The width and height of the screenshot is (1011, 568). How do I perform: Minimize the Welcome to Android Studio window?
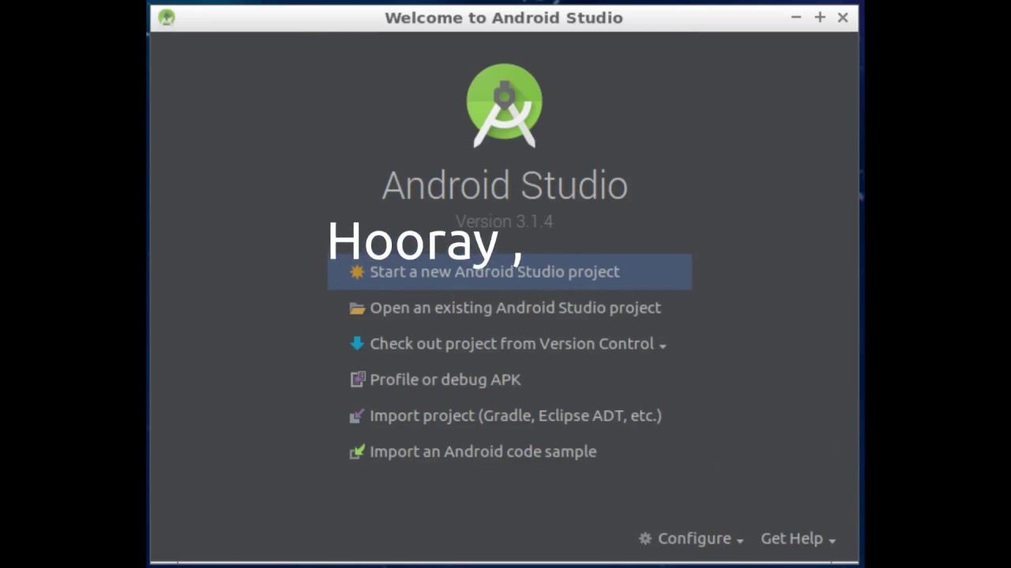pos(796,17)
